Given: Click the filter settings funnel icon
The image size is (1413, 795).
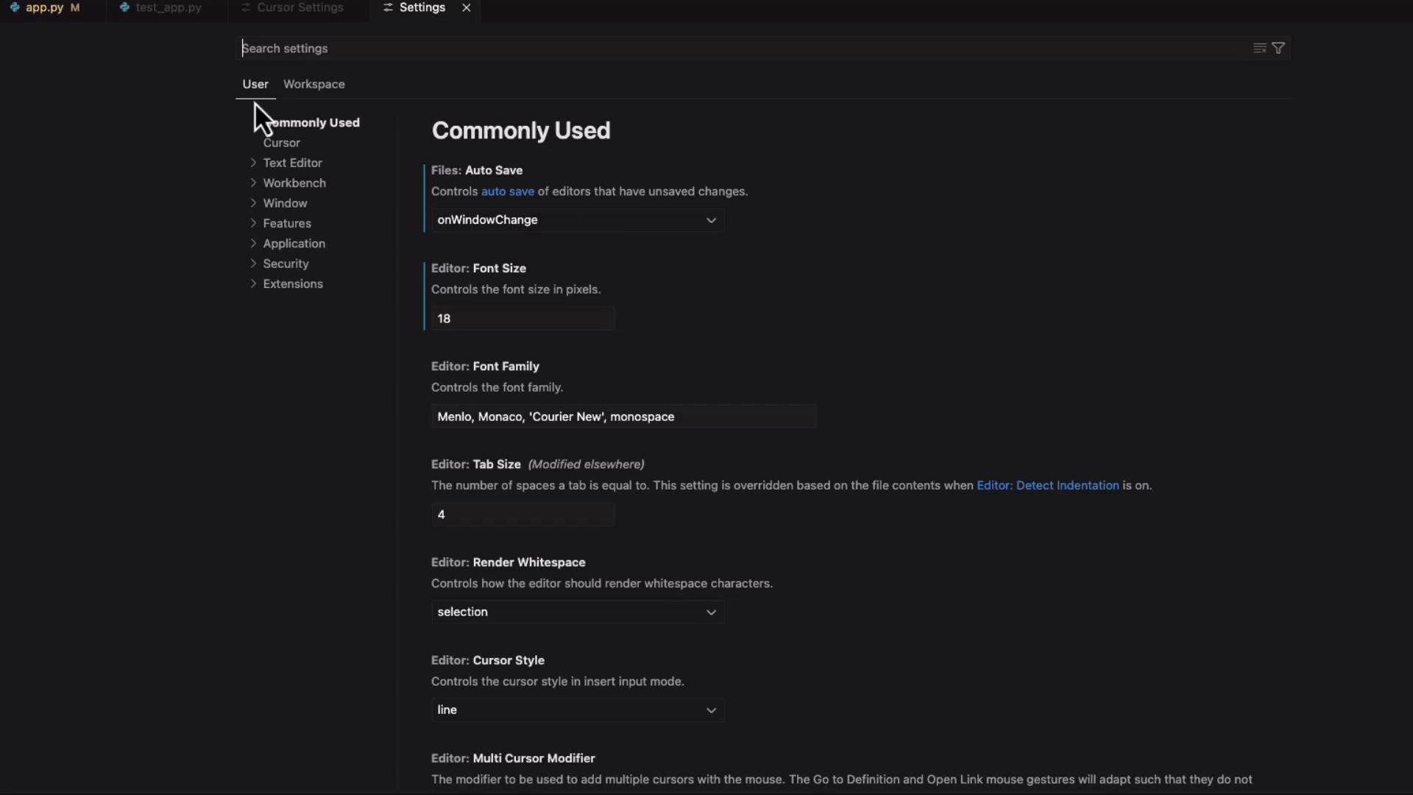Looking at the screenshot, I should pos(1279,48).
